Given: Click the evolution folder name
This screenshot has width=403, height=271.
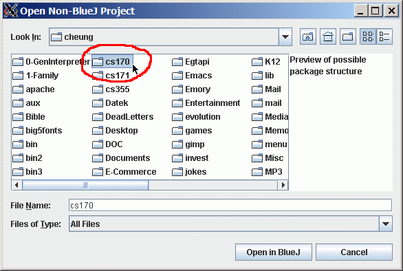Looking at the screenshot, I should pyautogui.click(x=203, y=117).
